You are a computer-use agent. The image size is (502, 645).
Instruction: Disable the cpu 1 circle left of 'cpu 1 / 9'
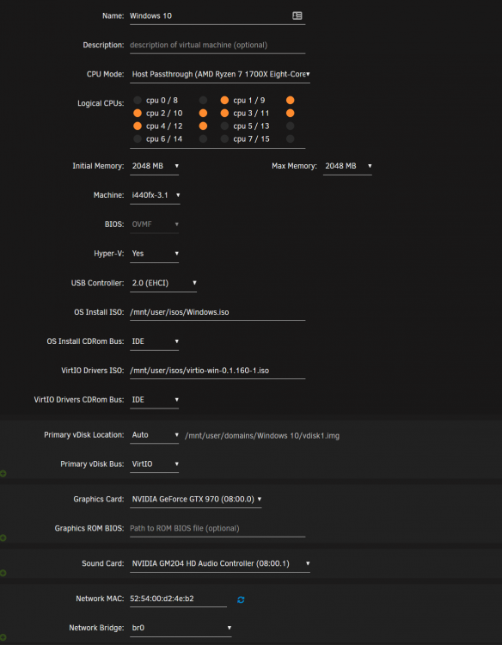point(224,100)
